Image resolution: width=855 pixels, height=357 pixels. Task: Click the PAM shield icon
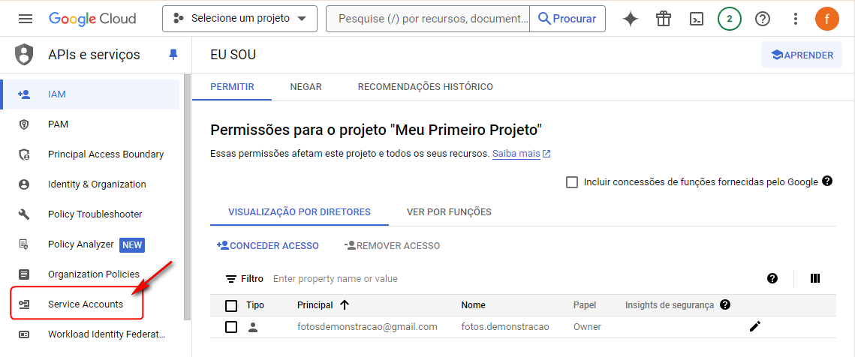point(24,124)
